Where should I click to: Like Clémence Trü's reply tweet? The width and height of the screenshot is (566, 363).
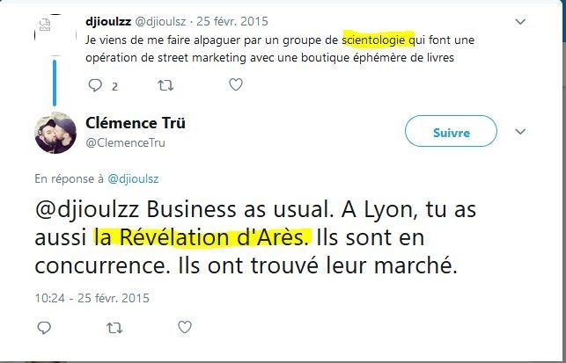[185, 327]
